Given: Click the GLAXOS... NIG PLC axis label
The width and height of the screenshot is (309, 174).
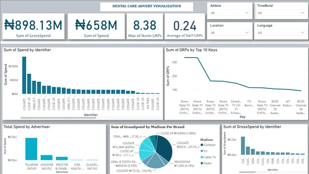Looking at the screenshot, I should coord(92,166).
